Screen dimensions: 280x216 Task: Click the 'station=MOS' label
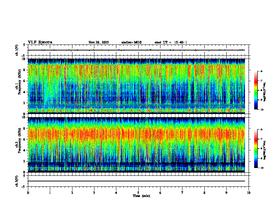(x=132, y=42)
